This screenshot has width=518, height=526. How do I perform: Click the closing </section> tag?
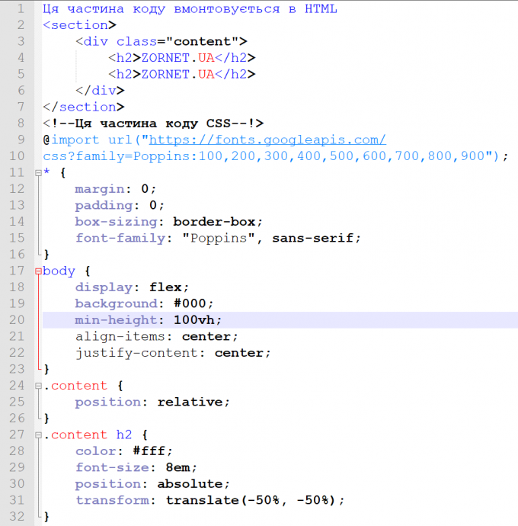click(x=84, y=107)
